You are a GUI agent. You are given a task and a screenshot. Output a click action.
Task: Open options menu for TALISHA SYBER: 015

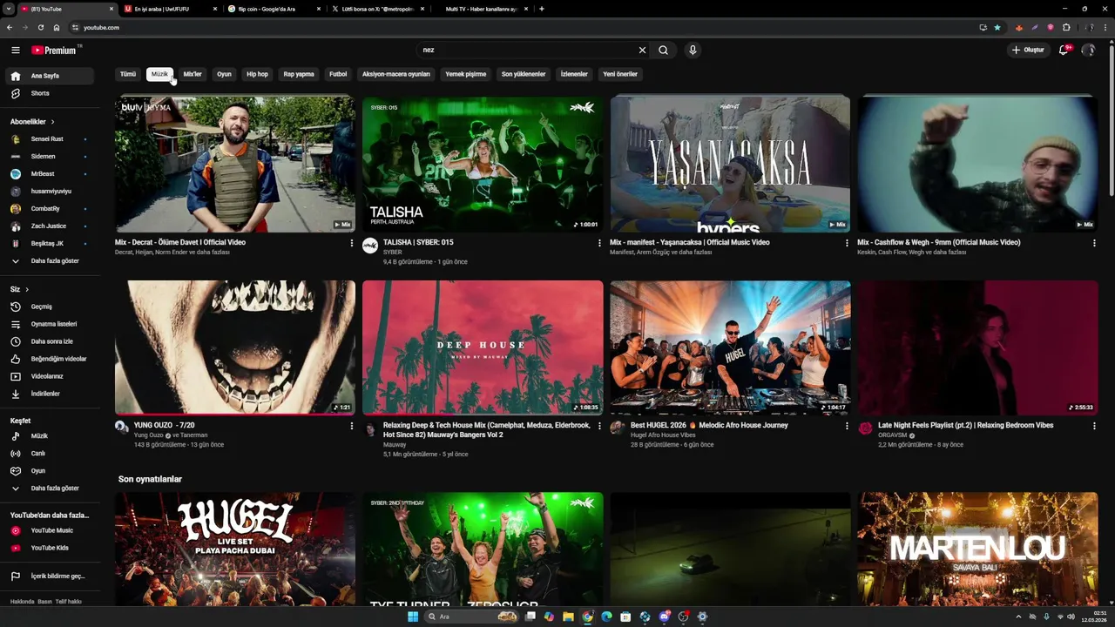pyautogui.click(x=599, y=243)
